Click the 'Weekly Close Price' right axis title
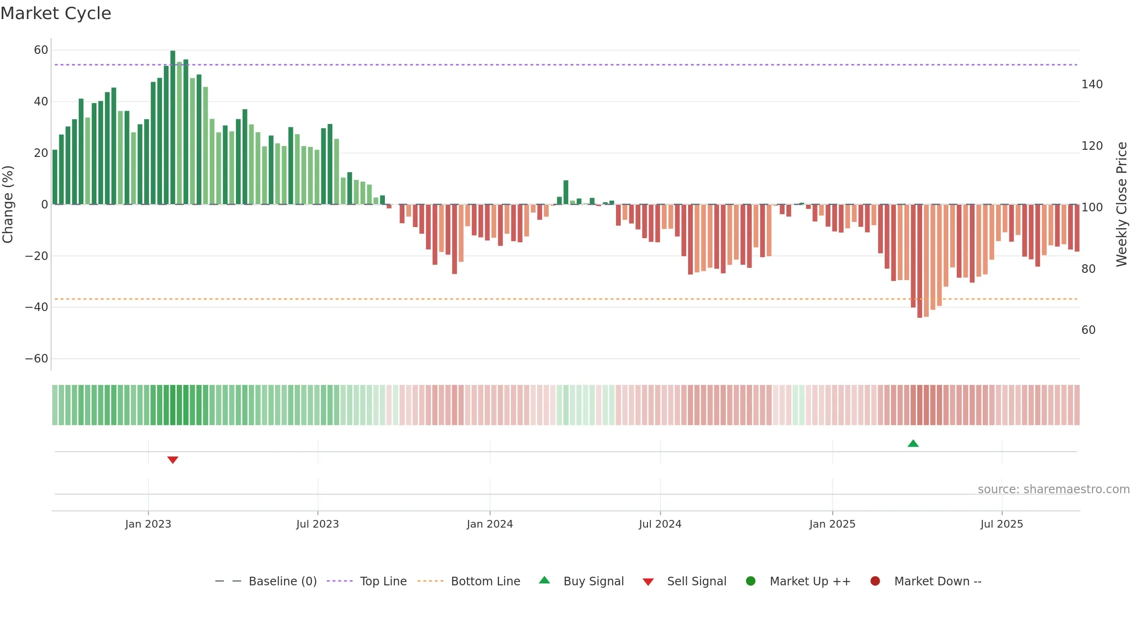This screenshot has height=644, width=1146. (1122, 204)
